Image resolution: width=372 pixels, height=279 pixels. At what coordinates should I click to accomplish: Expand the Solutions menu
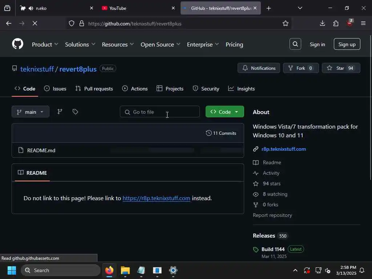pos(80,44)
